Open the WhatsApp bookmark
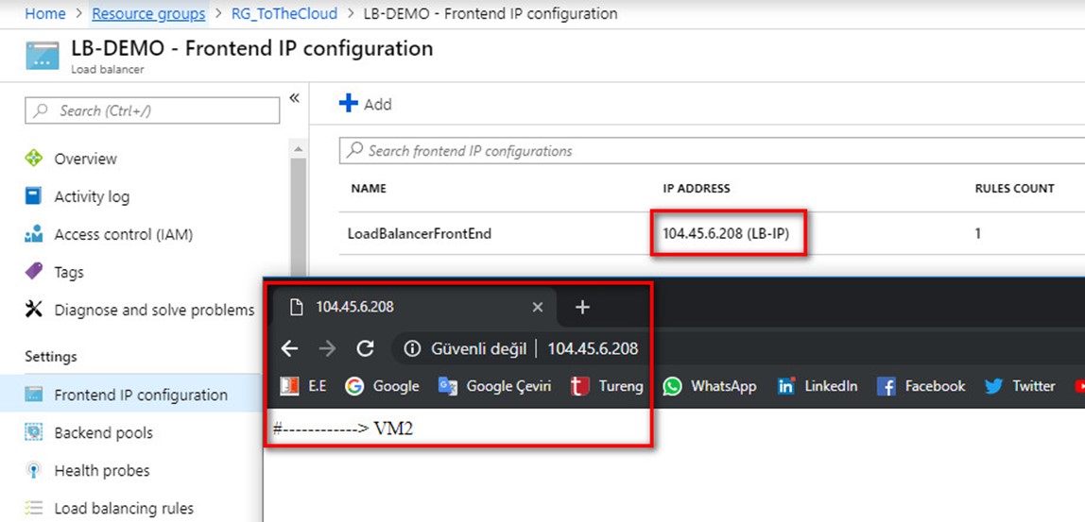 click(x=709, y=386)
